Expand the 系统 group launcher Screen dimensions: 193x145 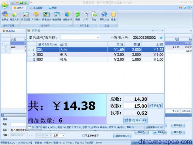pyautogui.click(x=116, y=26)
